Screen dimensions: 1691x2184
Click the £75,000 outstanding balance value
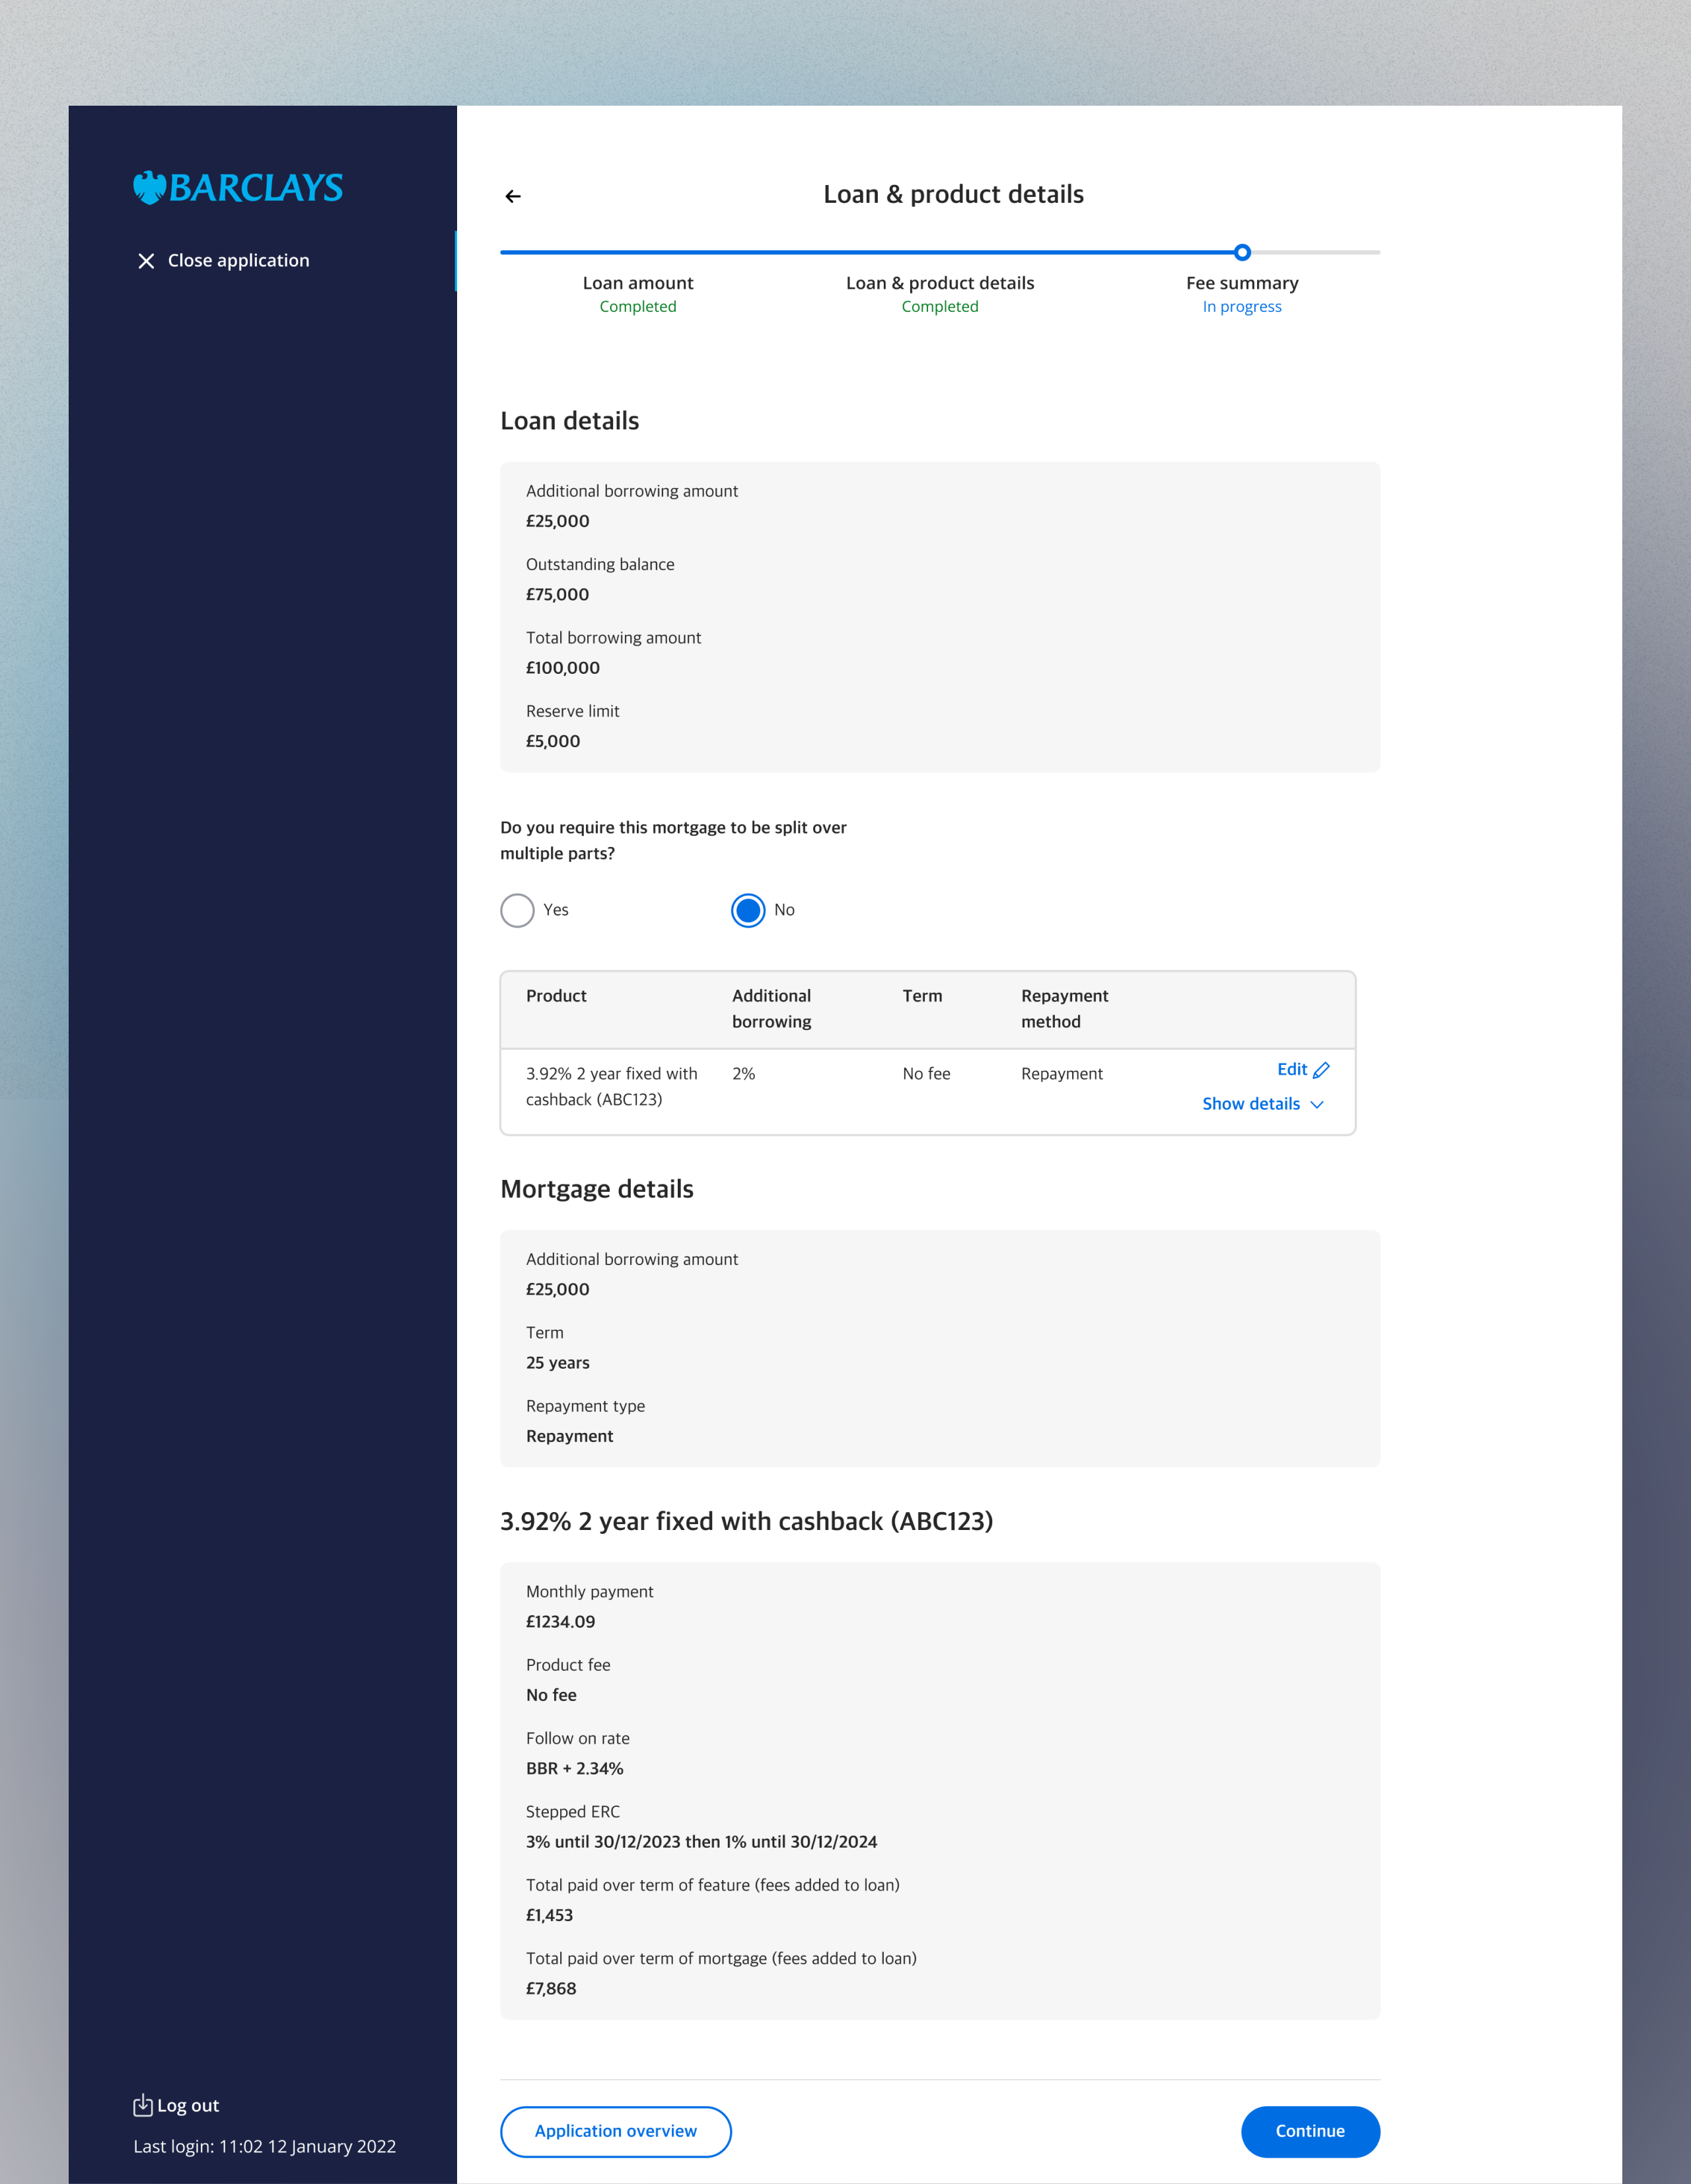coord(557,594)
